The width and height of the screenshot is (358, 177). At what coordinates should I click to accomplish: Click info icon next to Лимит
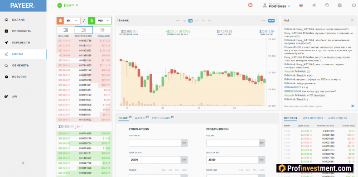[131, 117]
